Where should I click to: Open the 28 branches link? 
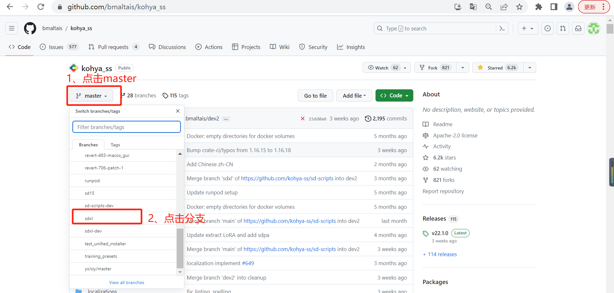(139, 95)
